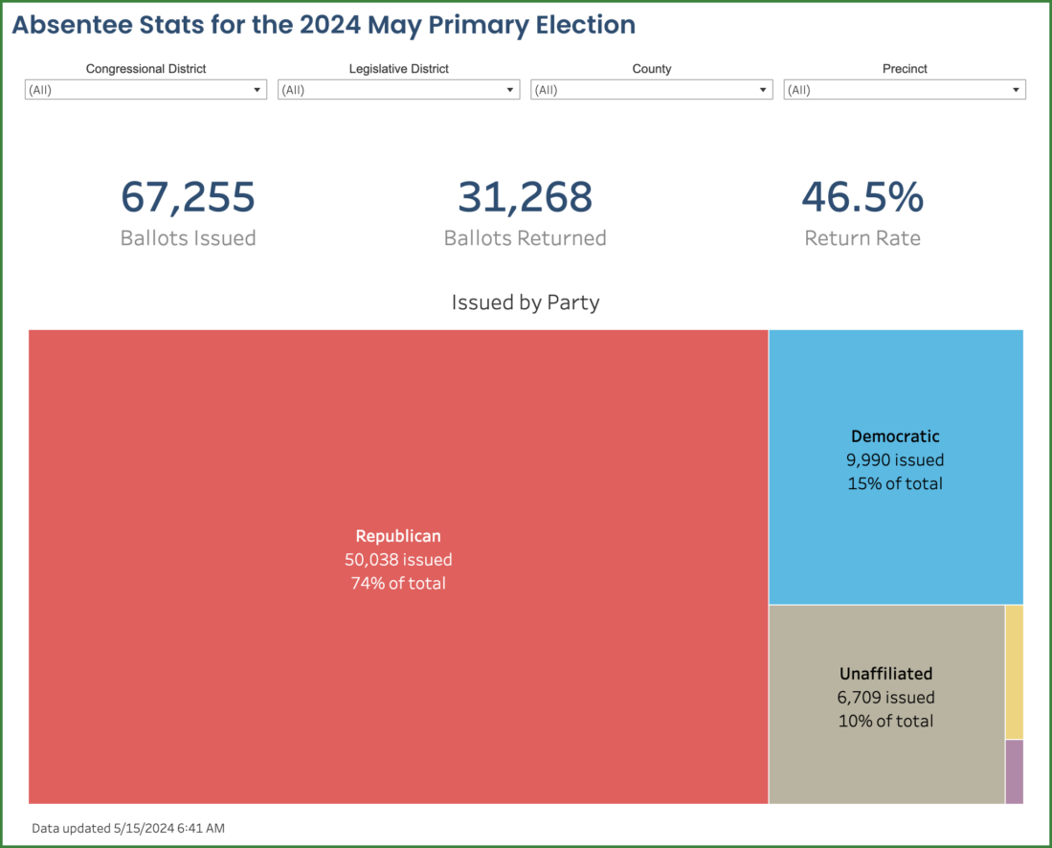Click the small yellow treemap segment
This screenshot has height=848, width=1052.
[x=1014, y=670]
